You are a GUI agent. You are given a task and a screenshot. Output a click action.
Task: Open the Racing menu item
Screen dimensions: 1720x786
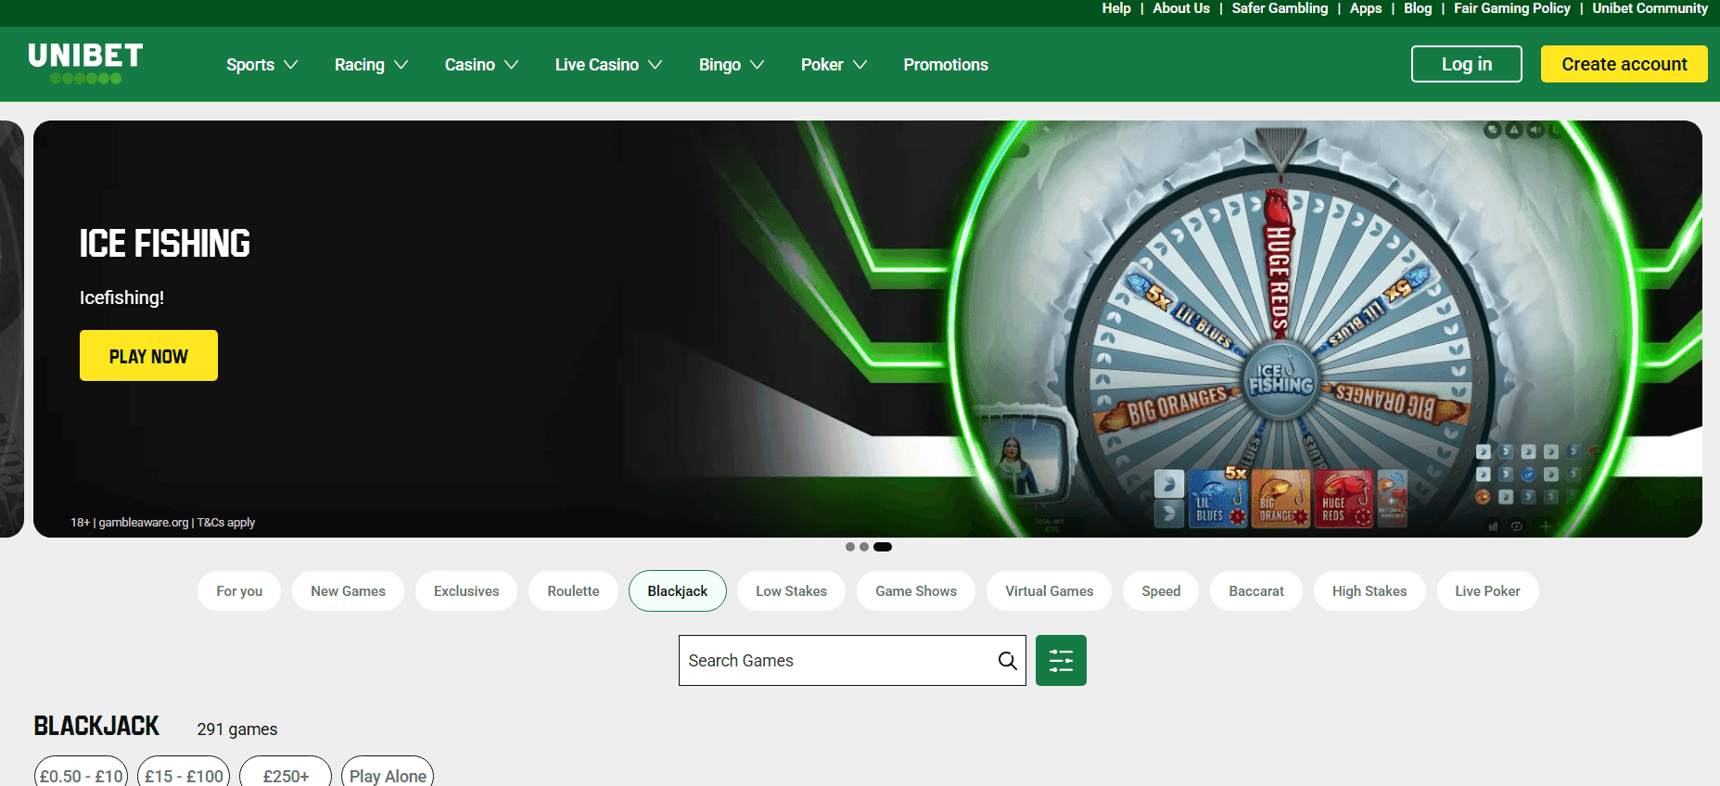tap(360, 65)
